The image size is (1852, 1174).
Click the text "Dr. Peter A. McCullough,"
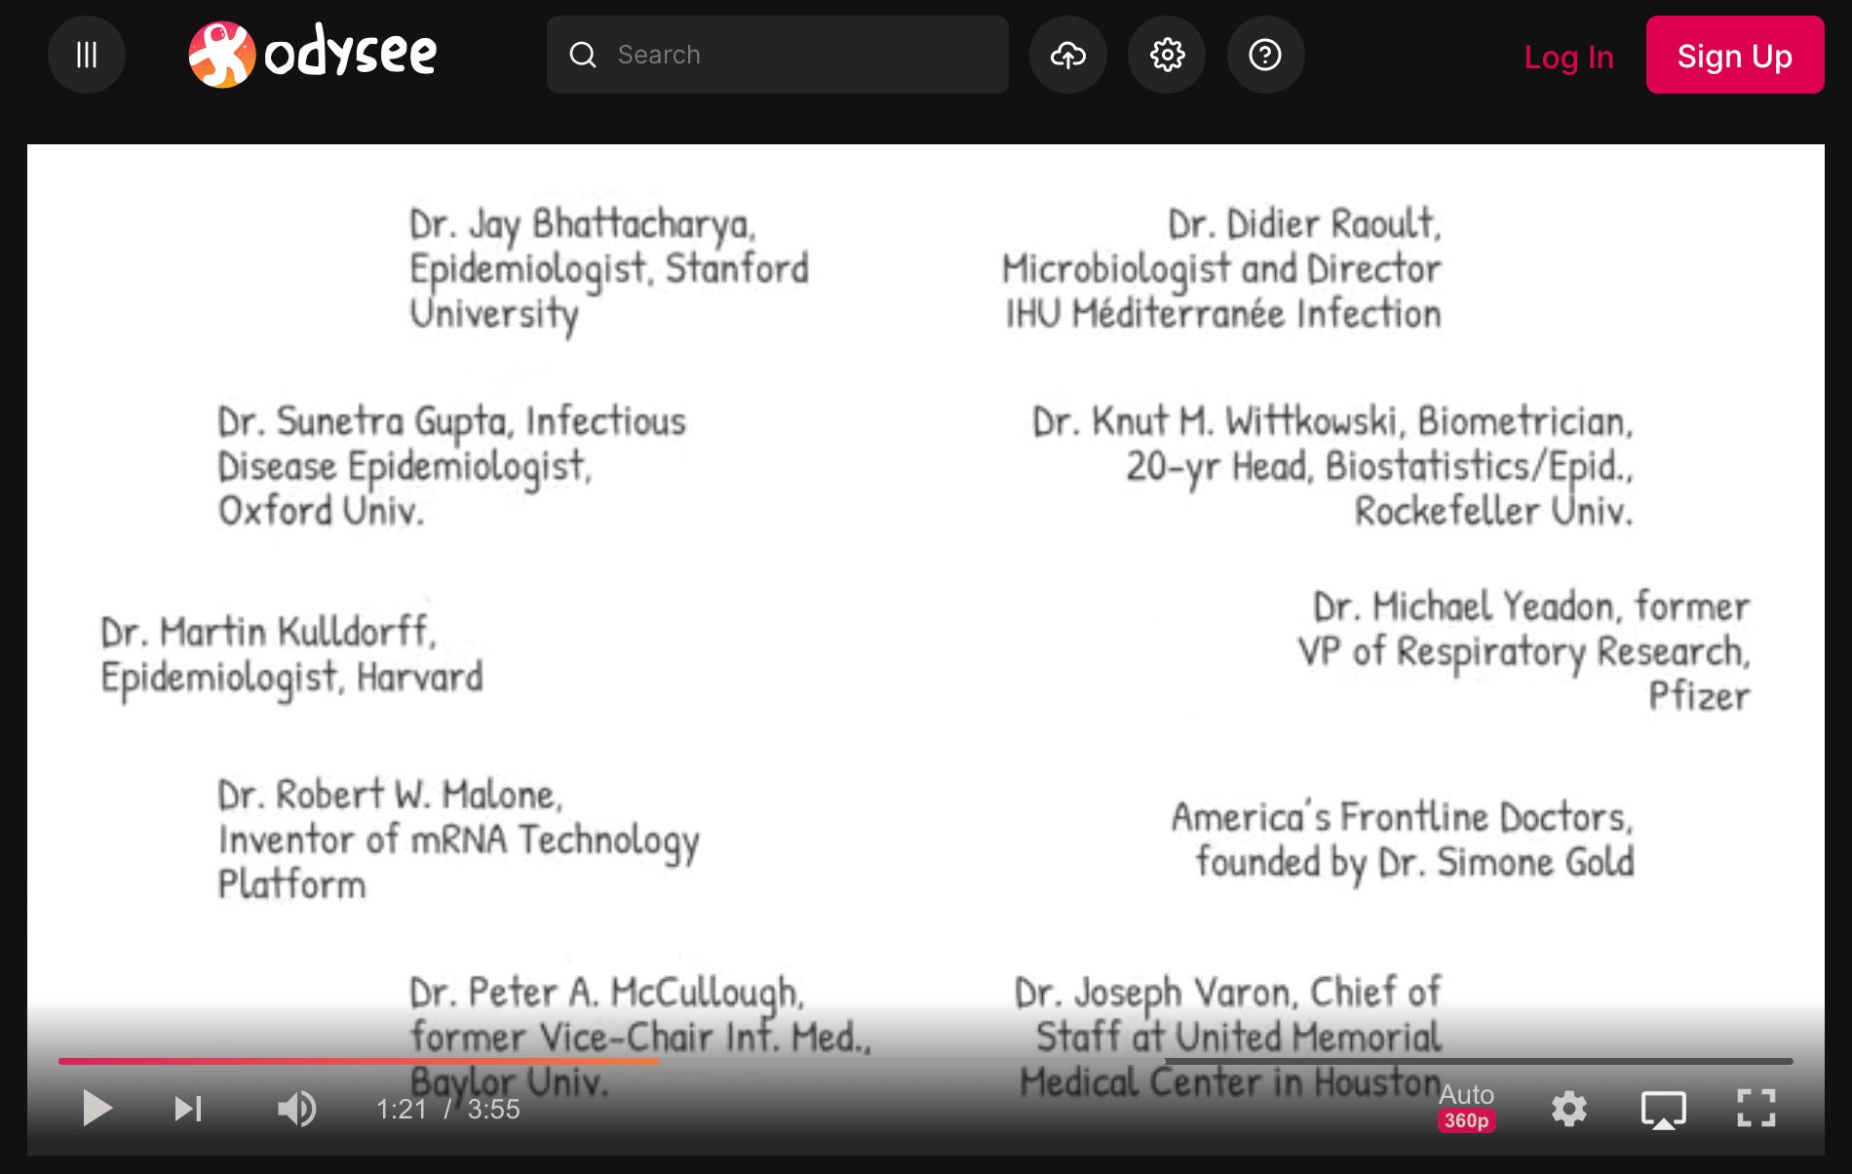[606, 993]
